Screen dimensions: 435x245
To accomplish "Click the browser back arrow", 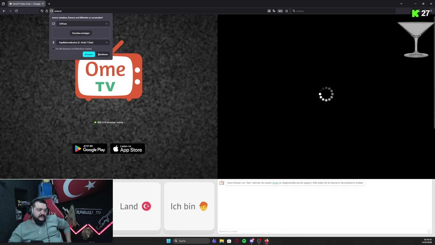I will click(x=4, y=11).
